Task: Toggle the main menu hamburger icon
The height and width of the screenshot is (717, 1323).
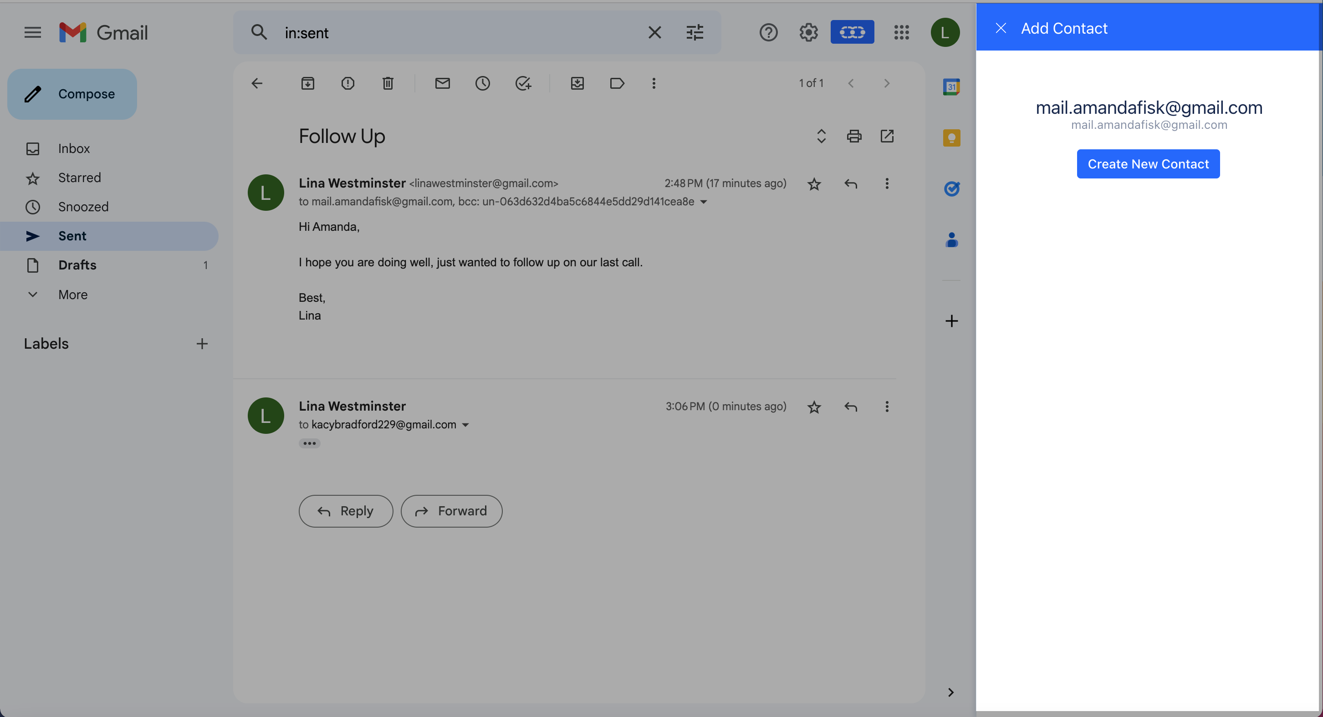Action: (32, 32)
